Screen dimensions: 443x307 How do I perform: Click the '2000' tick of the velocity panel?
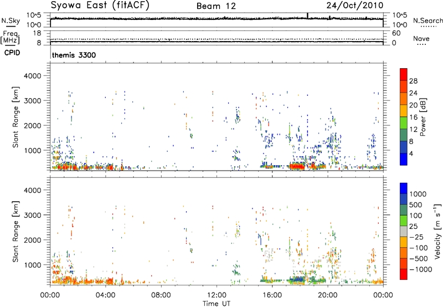(x=33, y=240)
